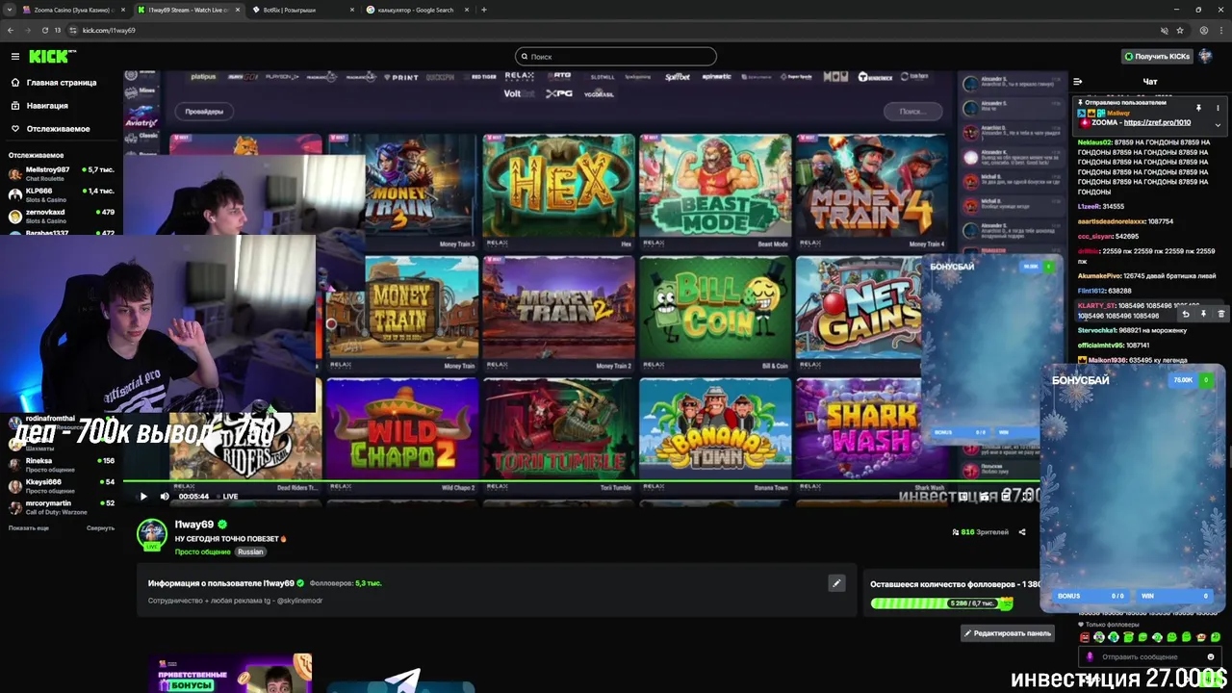1232x693 pixels.
Task: Click username AkumakePivo in chat
Action: pyautogui.click(x=1098, y=275)
